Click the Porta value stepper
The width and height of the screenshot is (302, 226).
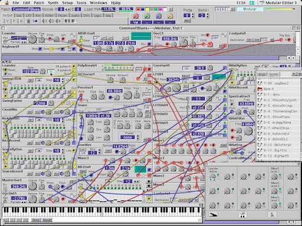click(x=192, y=15)
